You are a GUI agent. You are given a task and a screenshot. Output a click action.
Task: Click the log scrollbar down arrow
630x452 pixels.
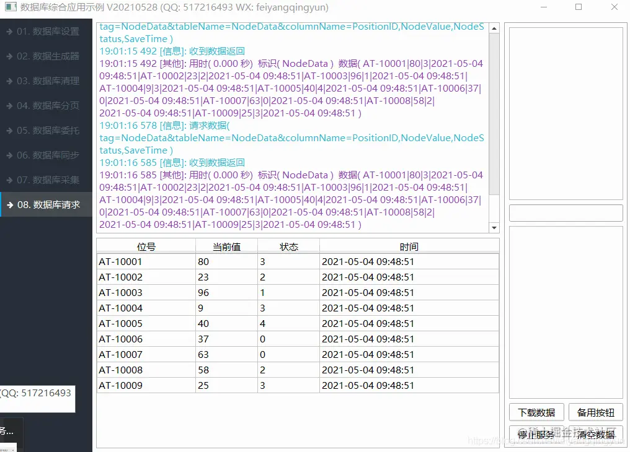coord(494,227)
